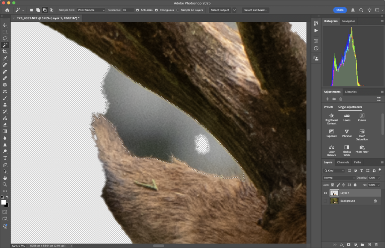
Task: Click the Select and Mask button
Action: (x=256, y=10)
